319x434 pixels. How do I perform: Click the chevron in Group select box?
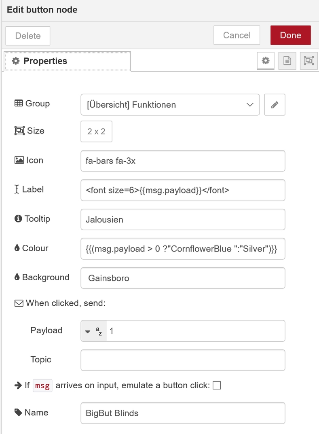(x=250, y=105)
